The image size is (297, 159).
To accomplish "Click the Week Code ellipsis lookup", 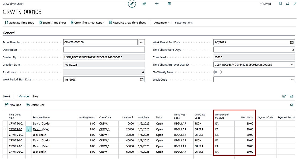I will 292,80.
